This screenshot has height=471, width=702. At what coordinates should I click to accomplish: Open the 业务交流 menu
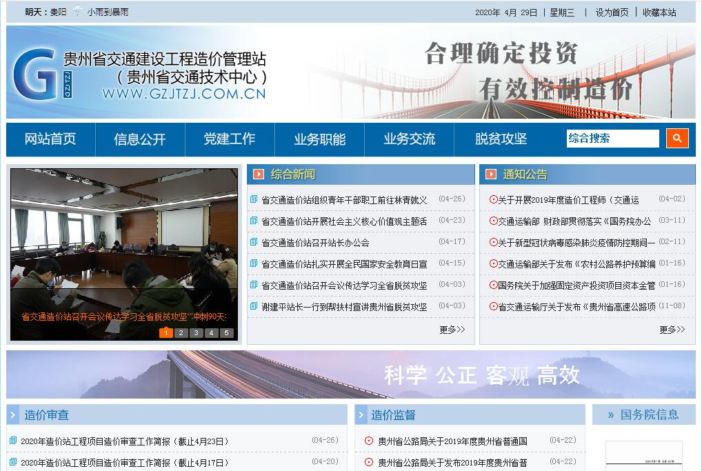409,139
